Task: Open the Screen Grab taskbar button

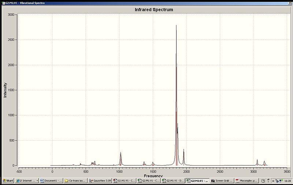Action: 222,181
